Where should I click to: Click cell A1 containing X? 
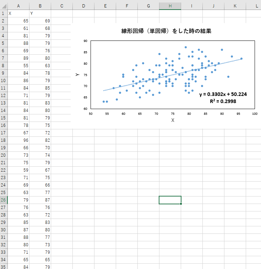tap(18, 14)
